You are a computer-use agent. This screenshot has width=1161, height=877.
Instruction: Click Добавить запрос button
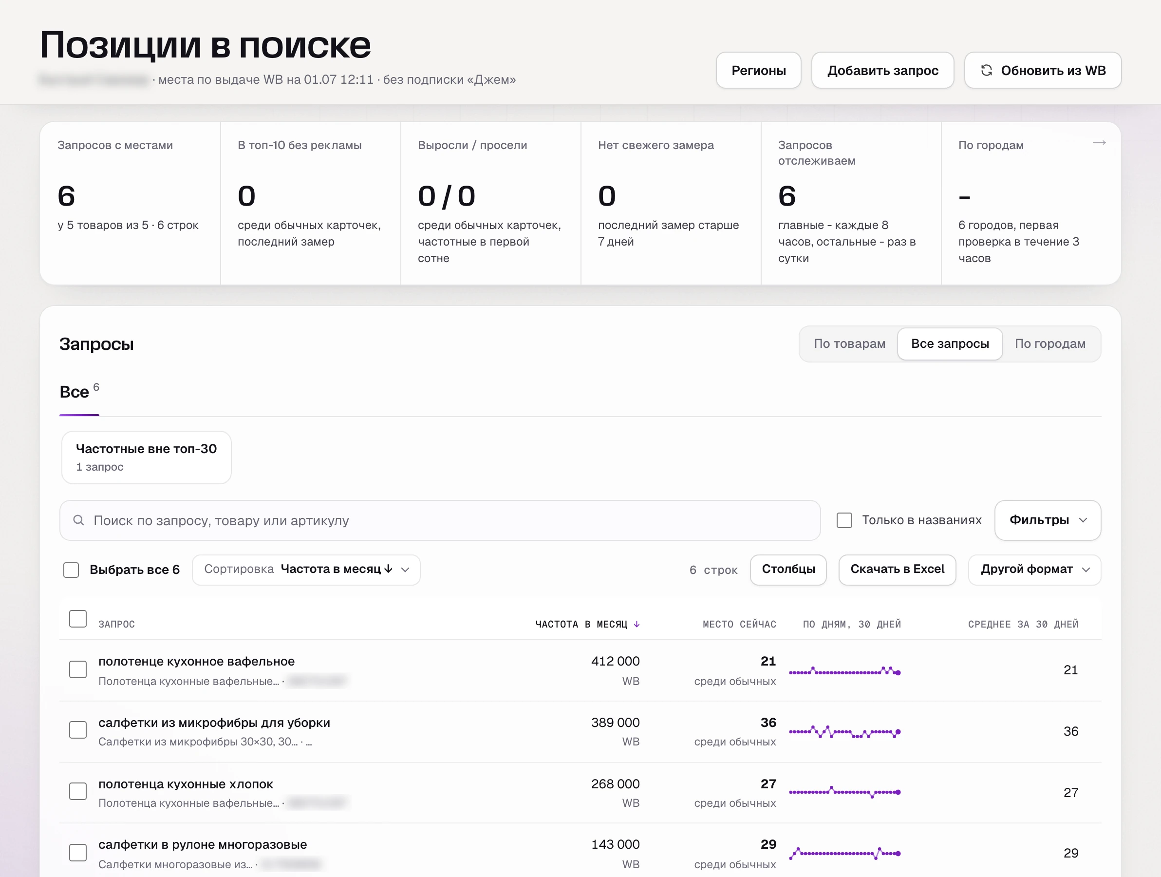pyautogui.click(x=883, y=70)
